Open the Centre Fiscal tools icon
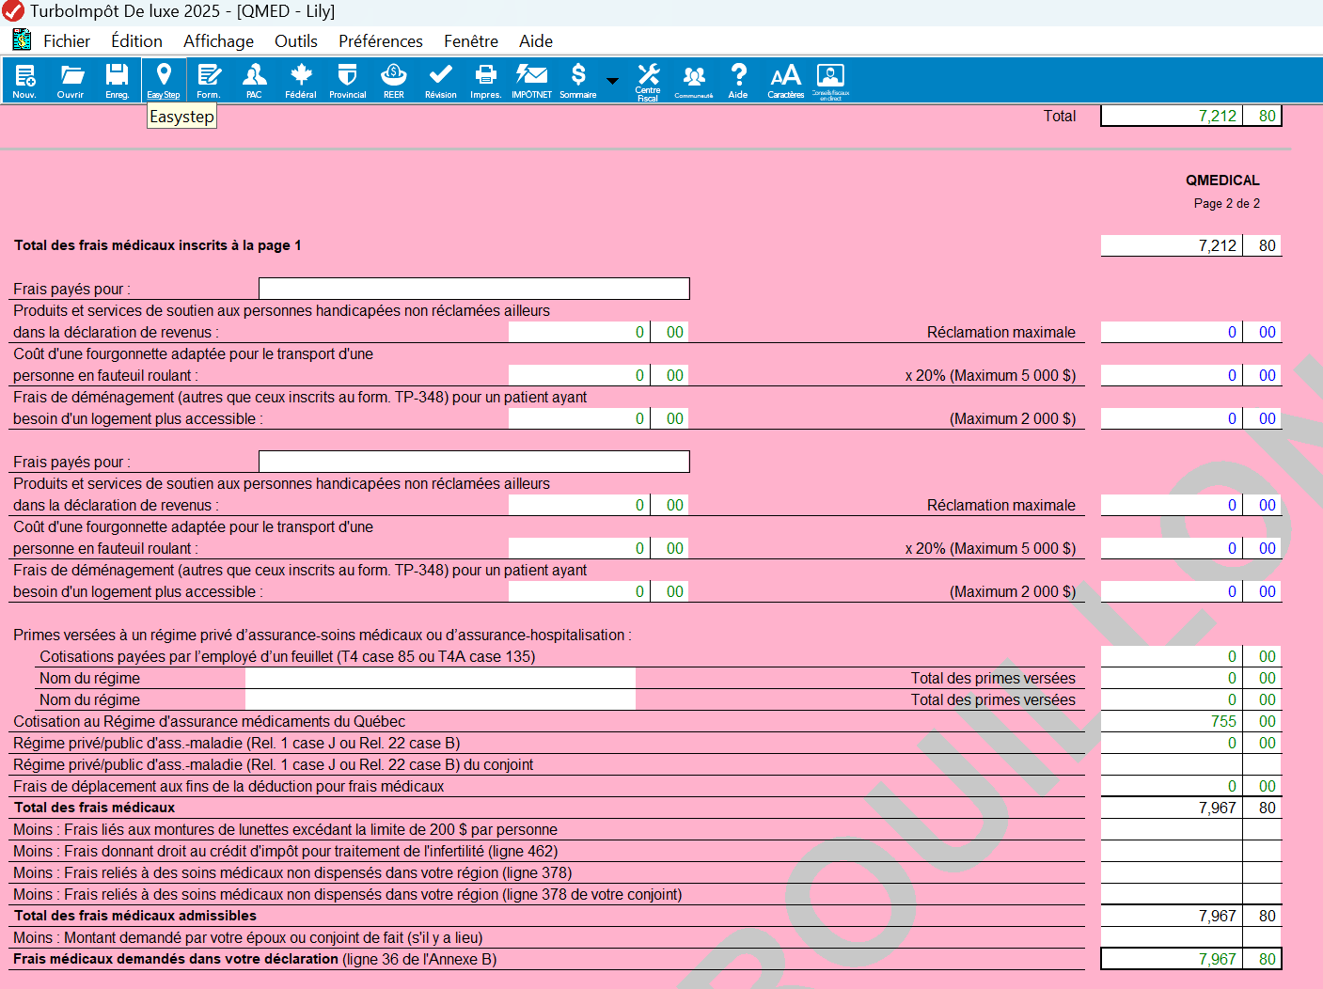The height and width of the screenshot is (989, 1323). coord(648,81)
